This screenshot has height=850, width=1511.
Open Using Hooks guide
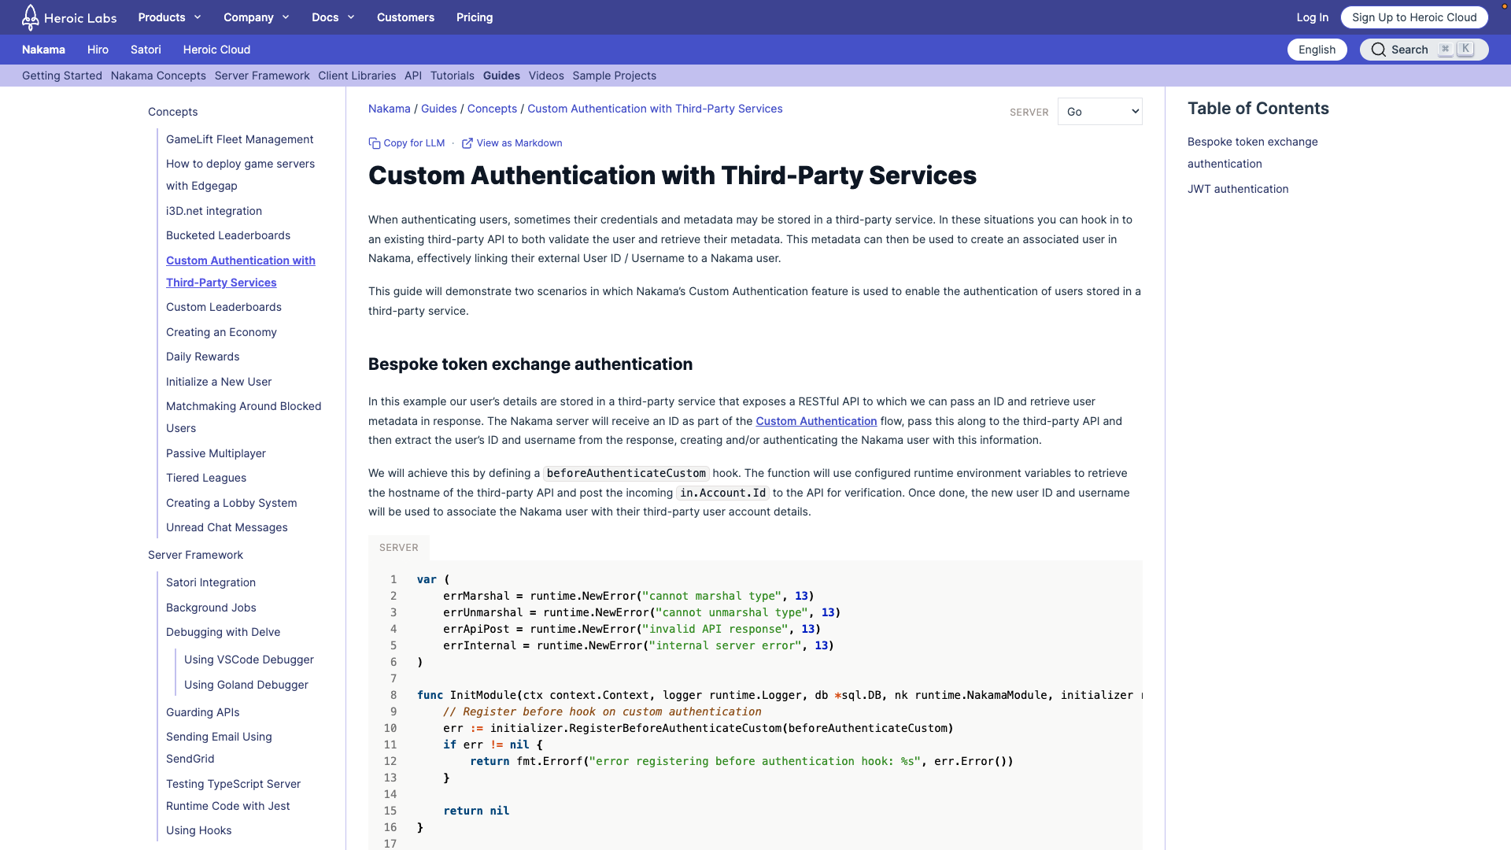pos(198,830)
